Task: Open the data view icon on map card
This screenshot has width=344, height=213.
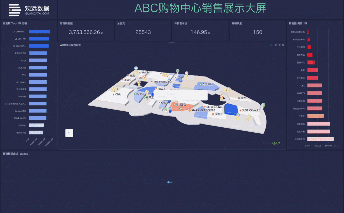Action: pyautogui.click(x=276, y=45)
